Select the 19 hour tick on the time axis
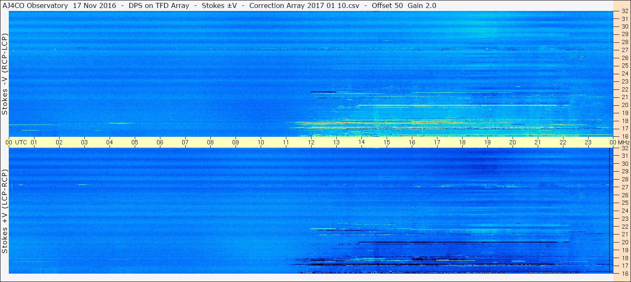 (487, 142)
